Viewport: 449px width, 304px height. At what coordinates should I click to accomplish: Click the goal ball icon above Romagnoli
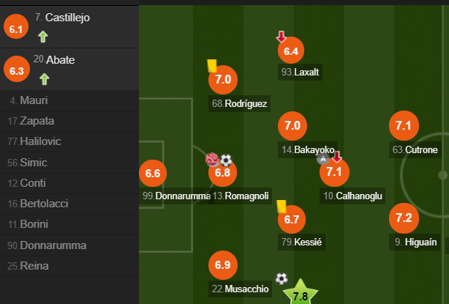[226, 160]
